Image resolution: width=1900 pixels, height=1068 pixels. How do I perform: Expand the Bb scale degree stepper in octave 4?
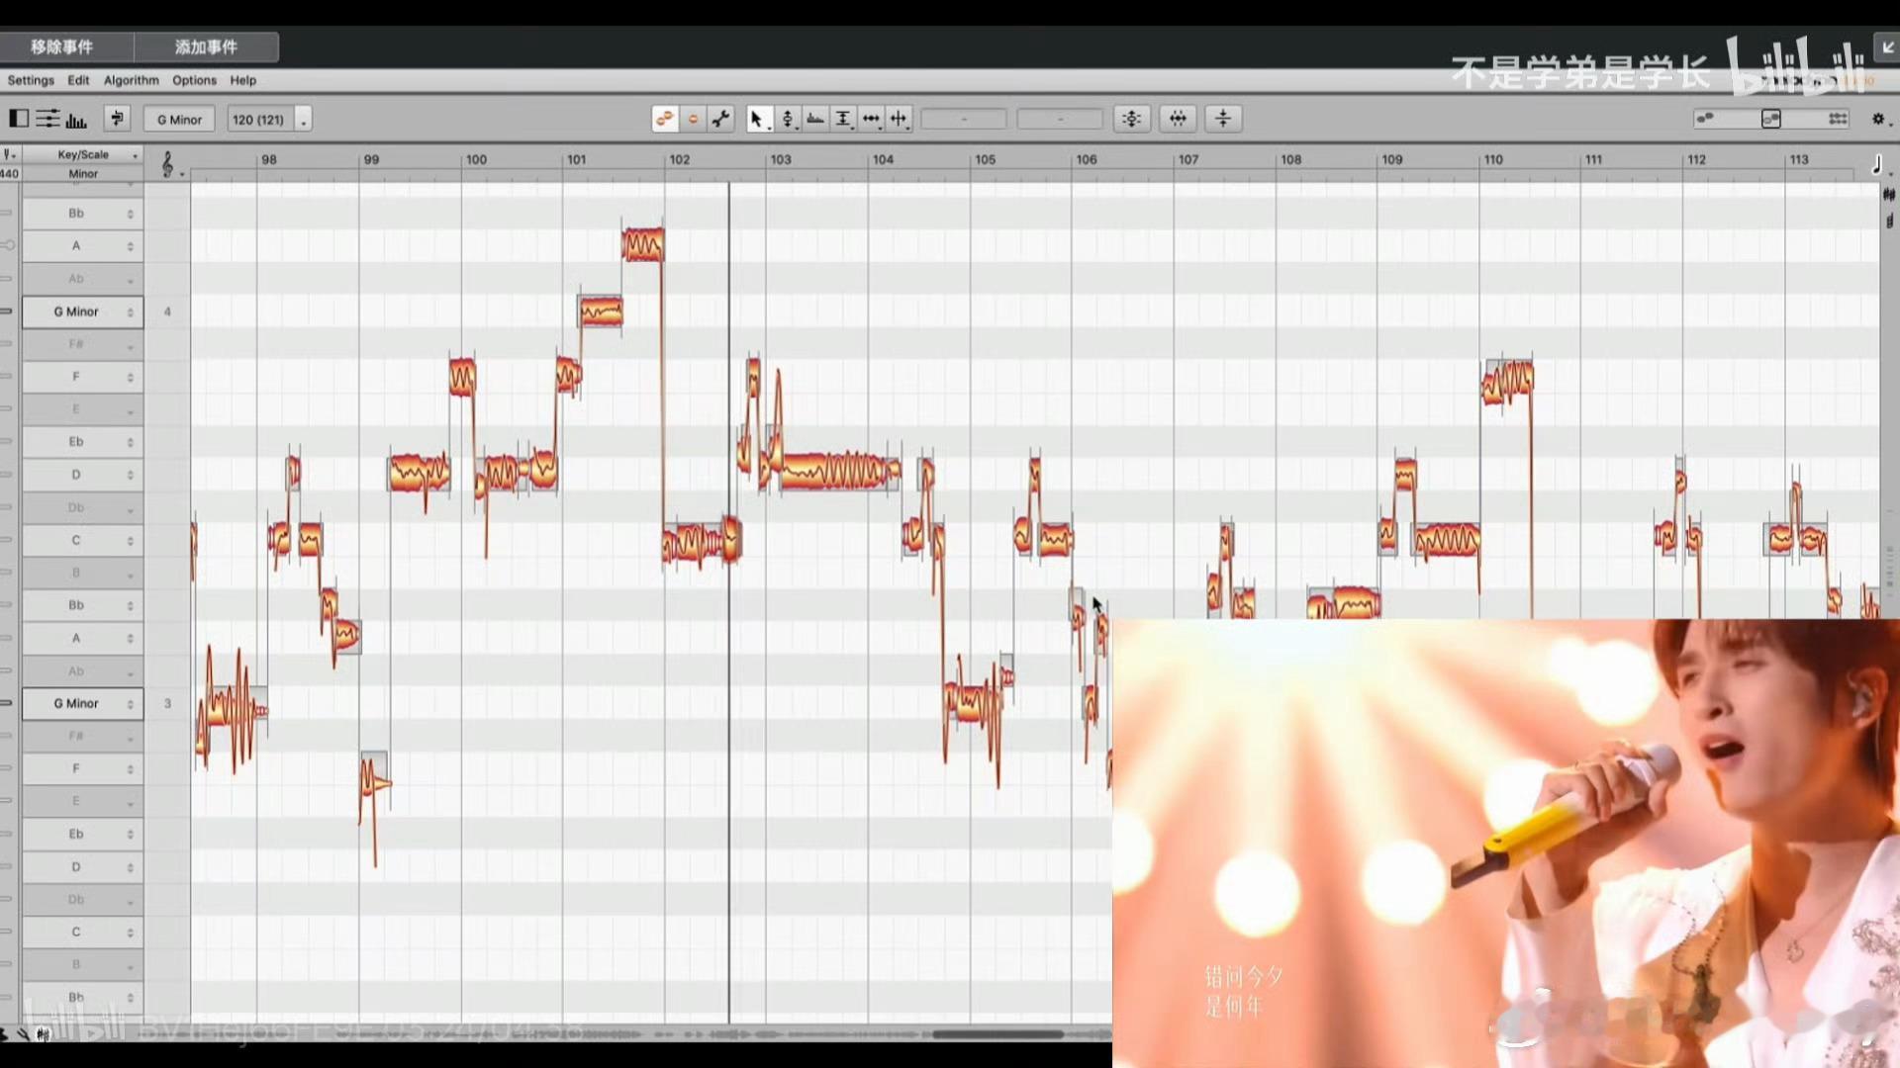tap(130, 214)
